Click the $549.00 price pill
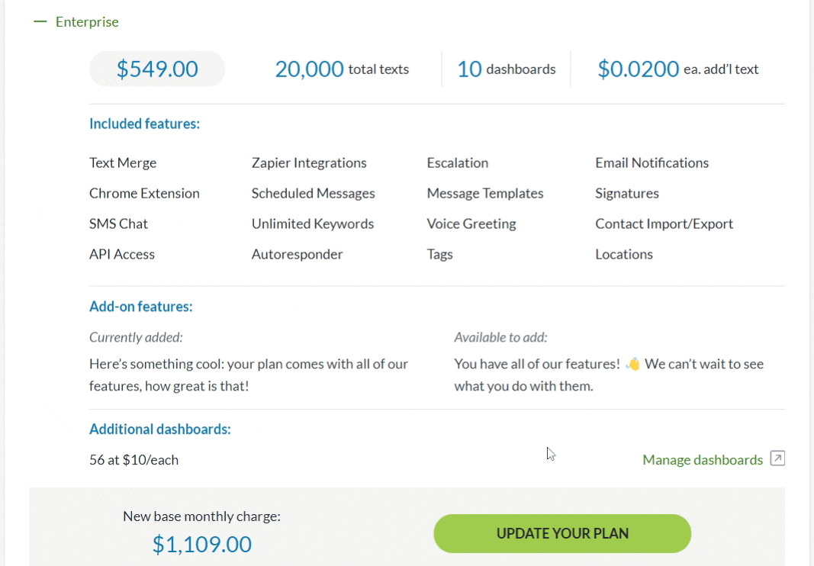This screenshot has height=566, width=814. pyautogui.click(x=157, y=69)
